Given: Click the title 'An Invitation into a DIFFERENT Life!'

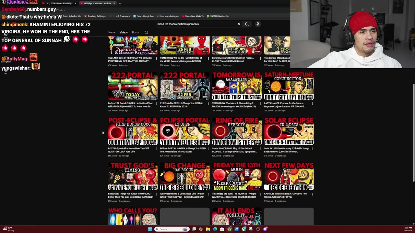Looking at the screenshot, I should (x=182, y=195).
